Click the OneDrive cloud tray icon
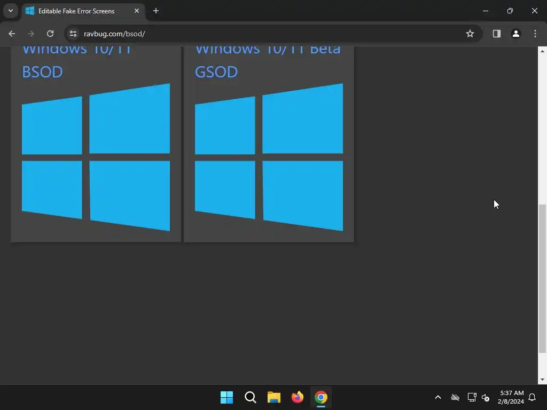This screenshot has height=410, width=547. (x=455, y=397)
